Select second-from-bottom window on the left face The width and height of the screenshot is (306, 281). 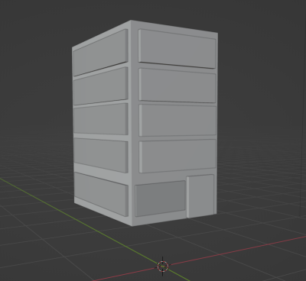(x=101, y=155)
